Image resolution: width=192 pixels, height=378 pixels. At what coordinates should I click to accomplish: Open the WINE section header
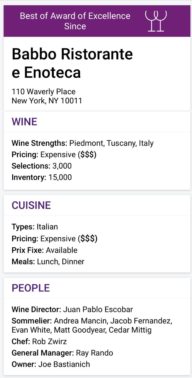coord(25,122)
